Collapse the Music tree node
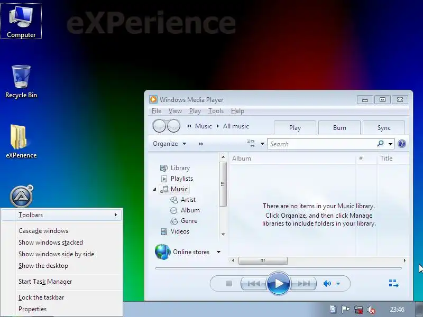 tap(154, 189)
